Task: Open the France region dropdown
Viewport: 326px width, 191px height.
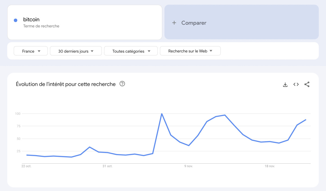Action: [31, 51]
